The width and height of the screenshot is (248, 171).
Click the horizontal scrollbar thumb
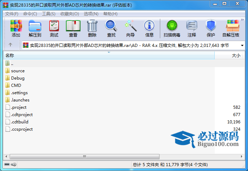(x=85, y=157)
